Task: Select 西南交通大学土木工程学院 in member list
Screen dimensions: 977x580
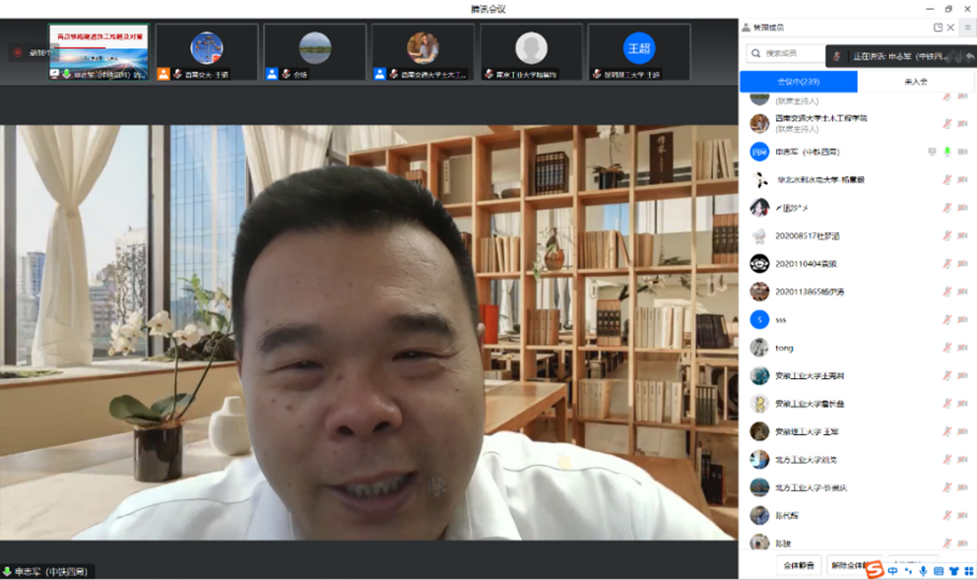Action: (x=820, y=118)
